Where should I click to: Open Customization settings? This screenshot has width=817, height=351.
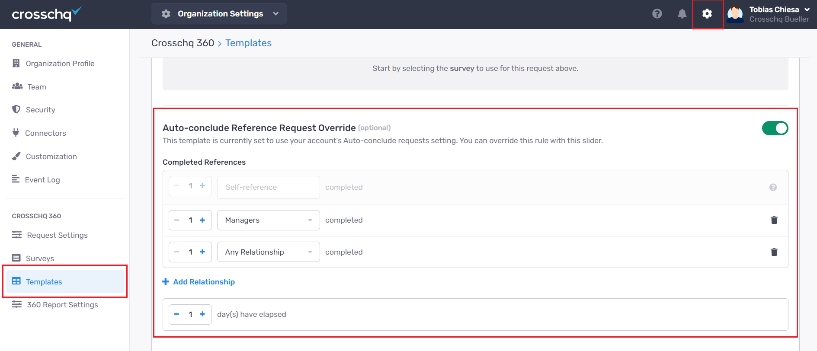(x=51, y=156)
